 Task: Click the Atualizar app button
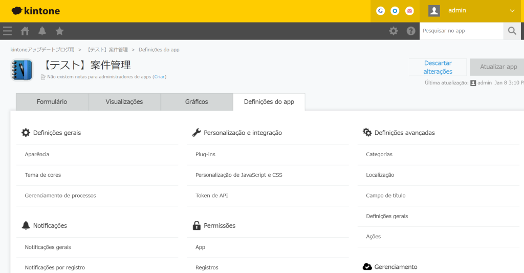498,67
